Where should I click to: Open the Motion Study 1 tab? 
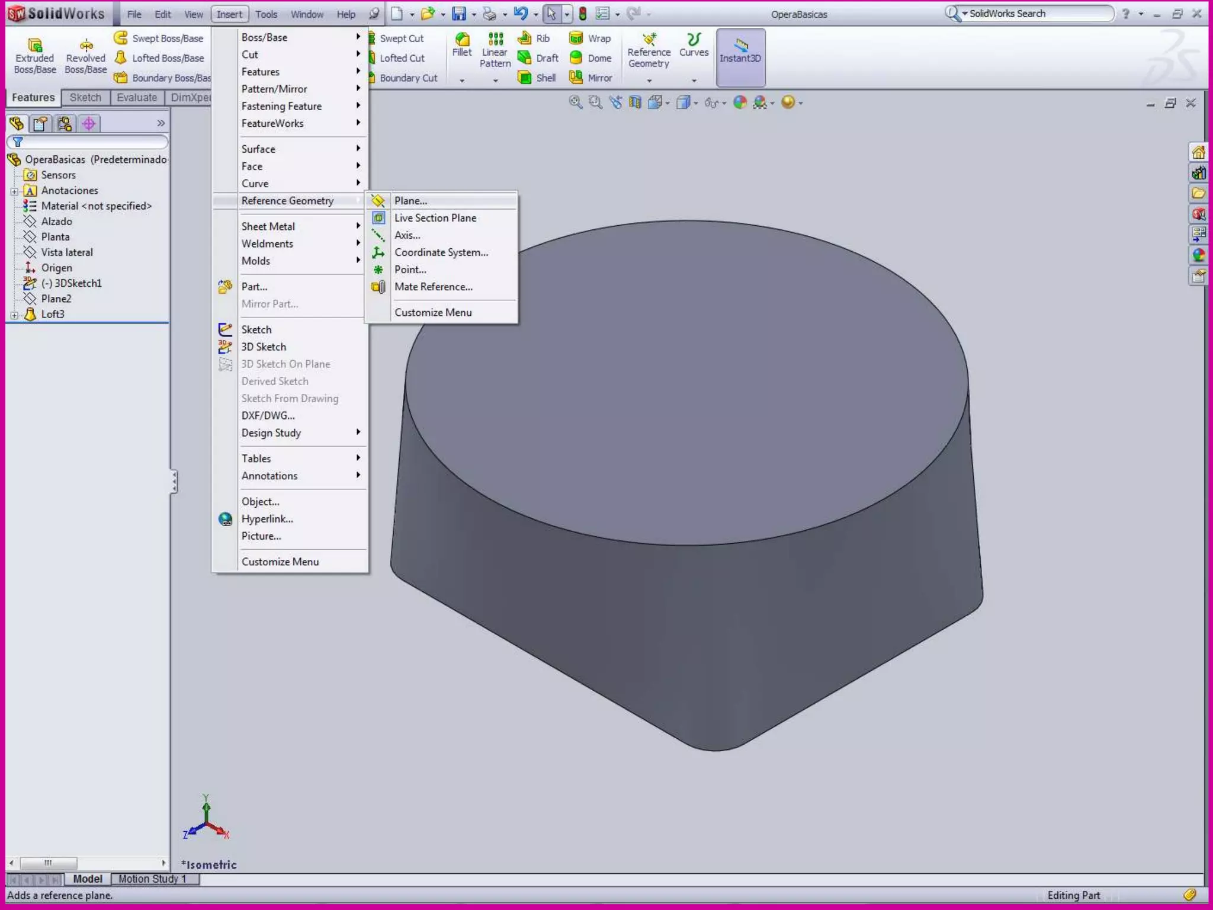tap(152, 879)
